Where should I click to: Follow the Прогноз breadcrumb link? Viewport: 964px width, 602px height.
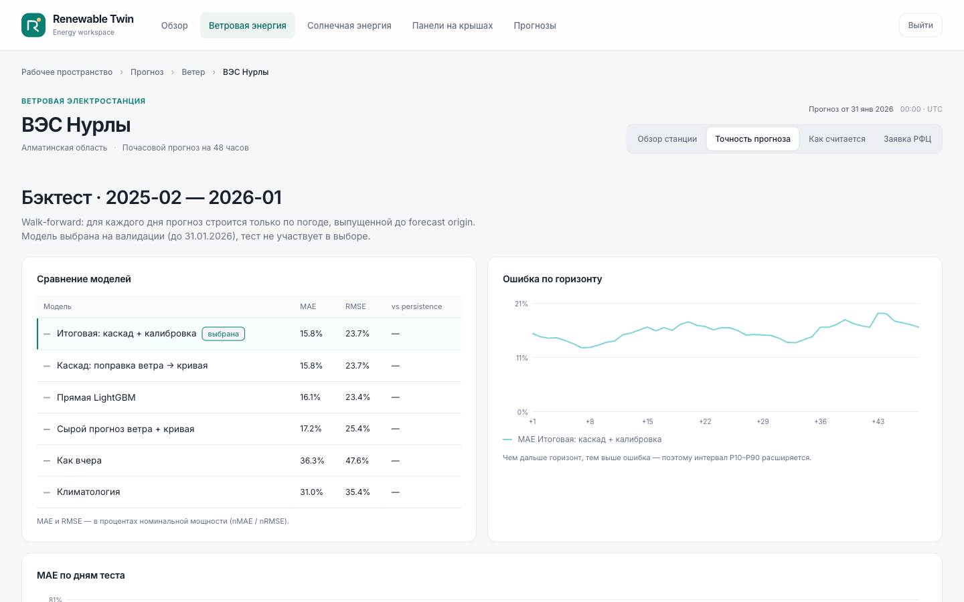pyautogui.click(x=147, y=72)
